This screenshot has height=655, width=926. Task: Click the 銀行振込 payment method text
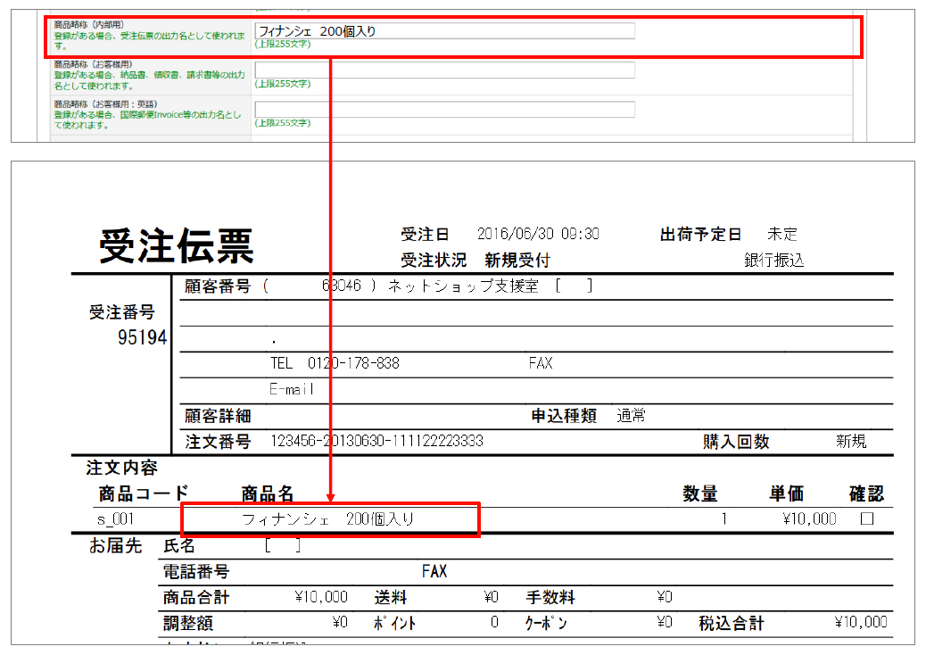click(774, 261)
